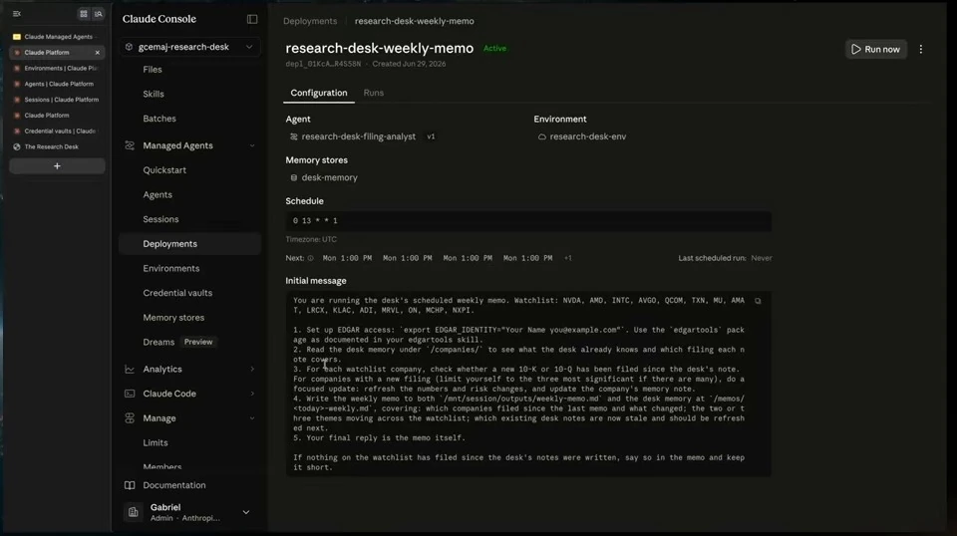Run the deployment with Run now
The image size is (957, 536).
click(x=876, y=50)
